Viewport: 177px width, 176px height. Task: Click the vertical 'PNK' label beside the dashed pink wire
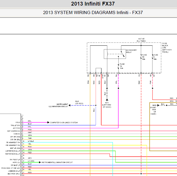click(x=150, y=82)
